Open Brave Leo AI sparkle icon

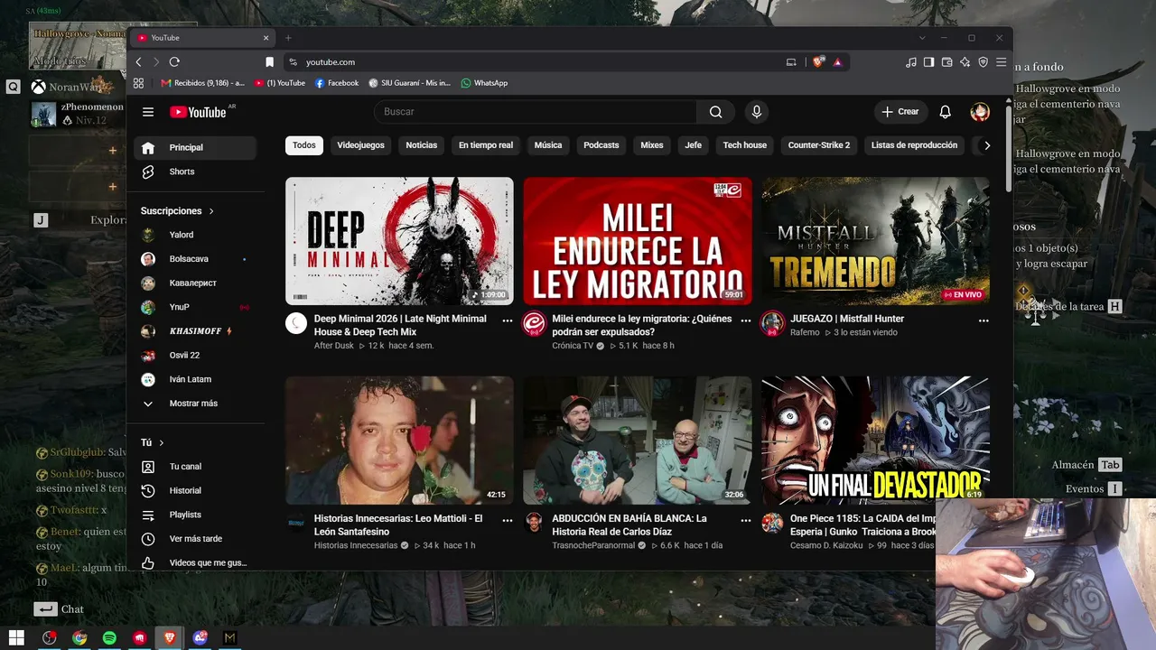pyautogui.click(x=965, y=62)
